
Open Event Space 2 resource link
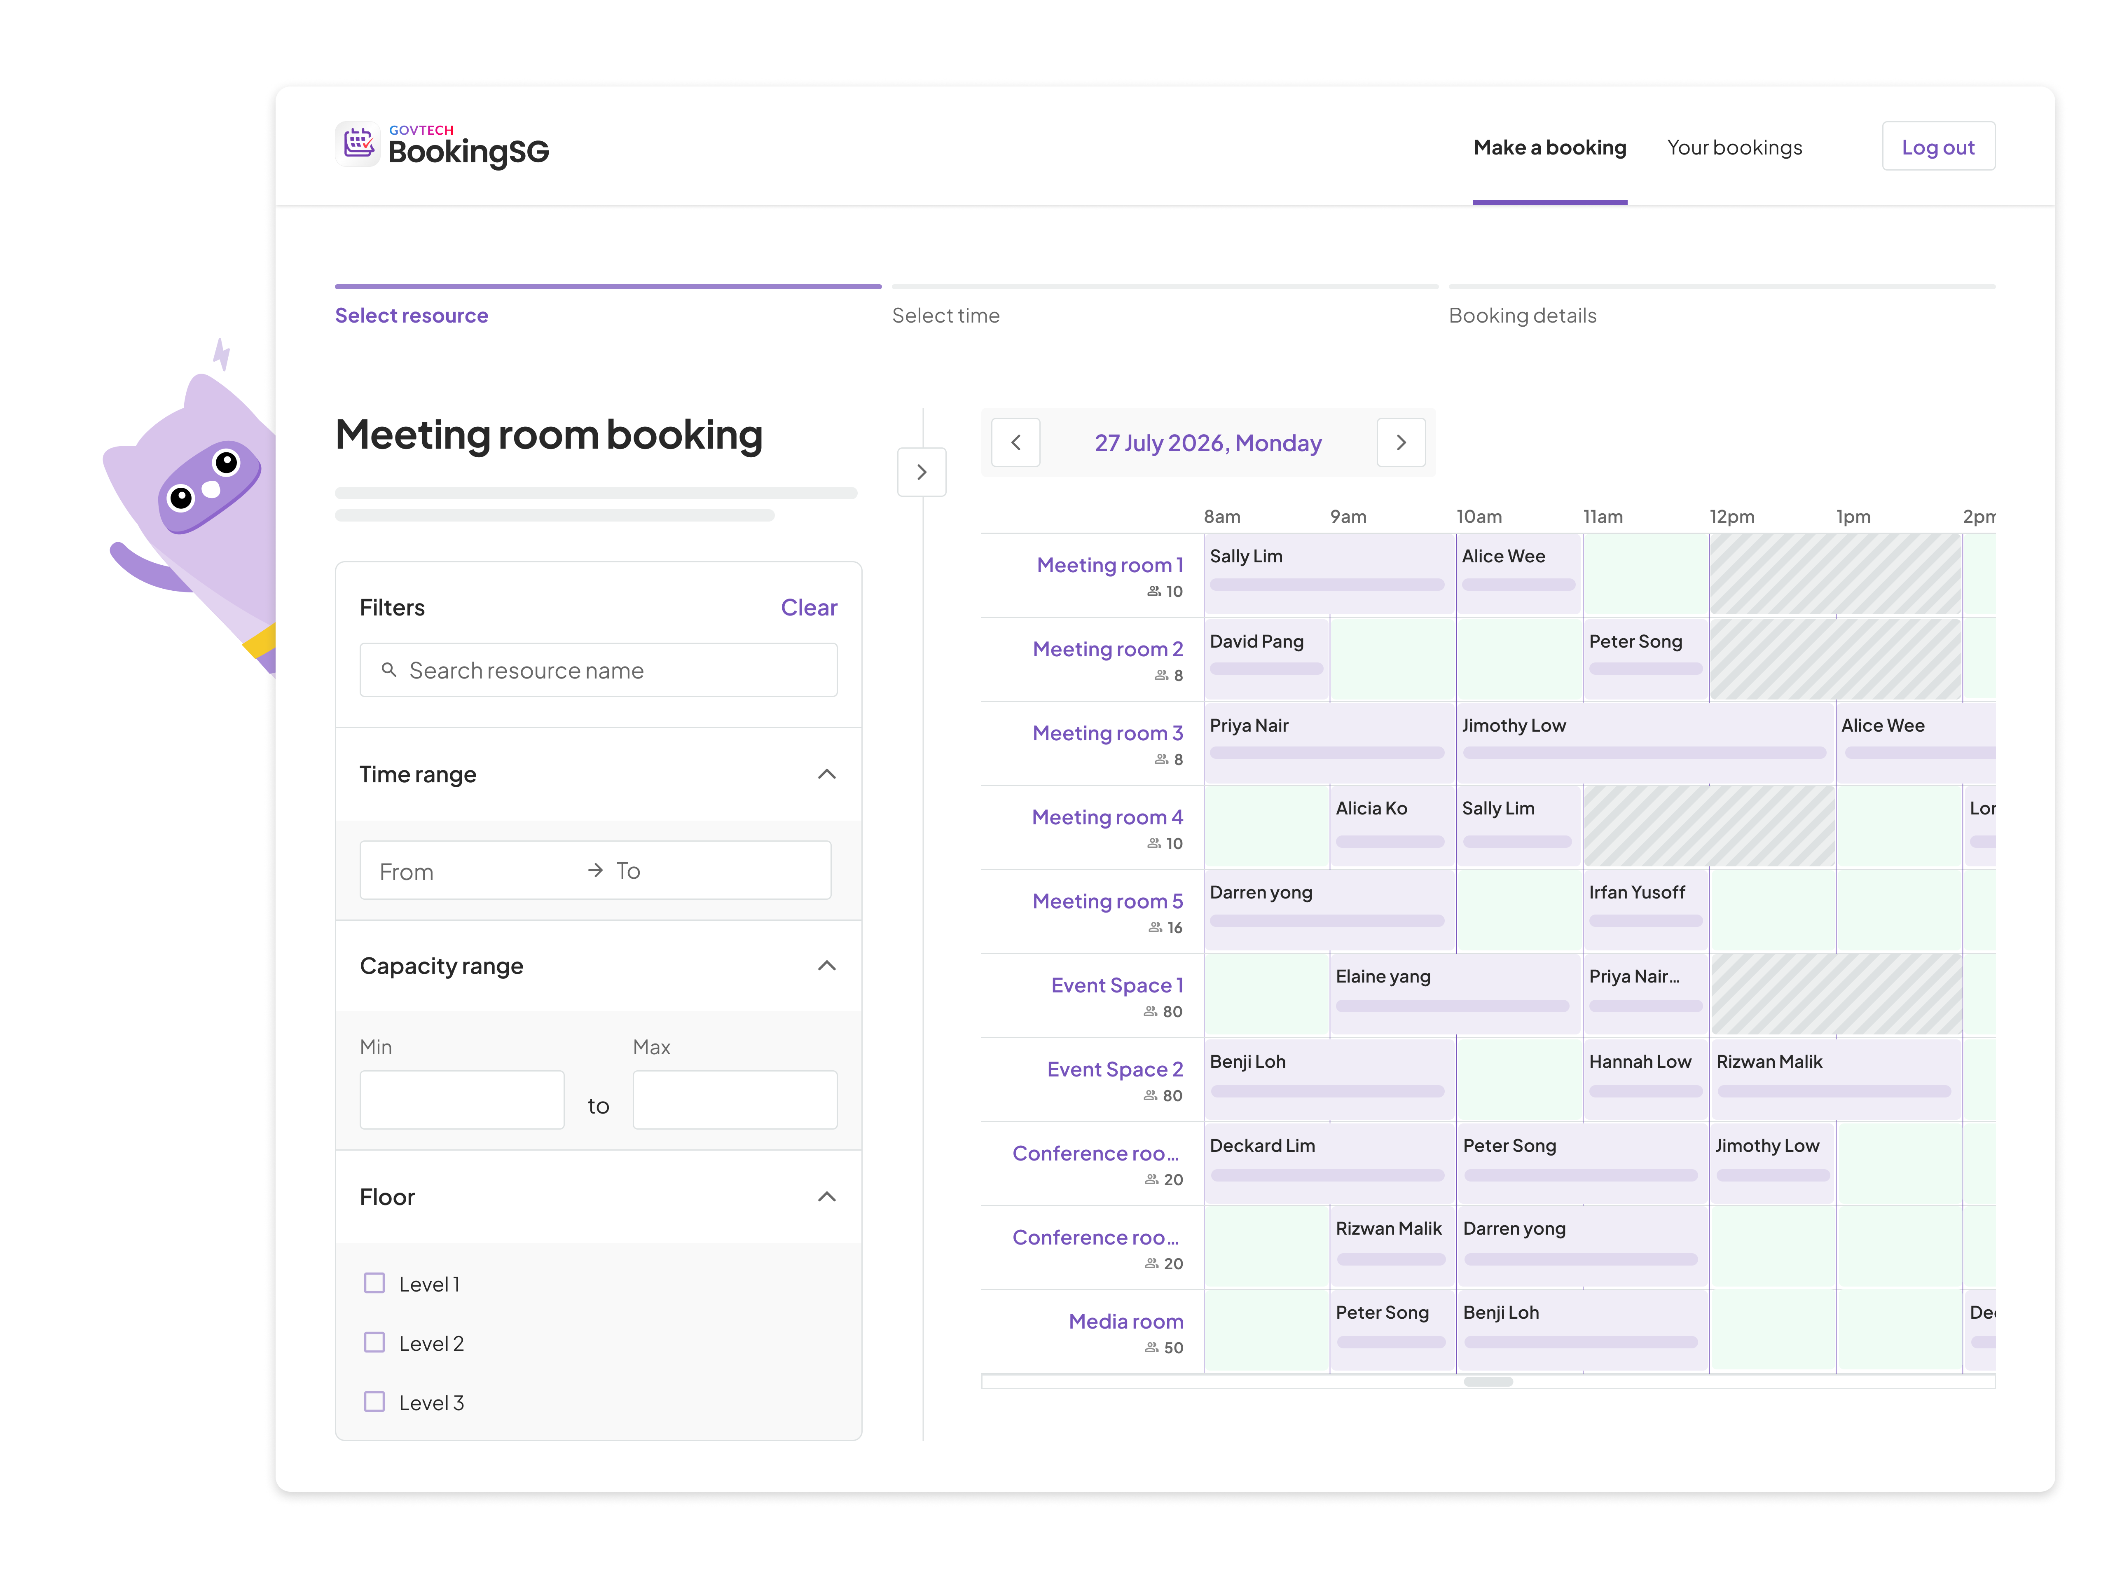tap(1115, 1070)
